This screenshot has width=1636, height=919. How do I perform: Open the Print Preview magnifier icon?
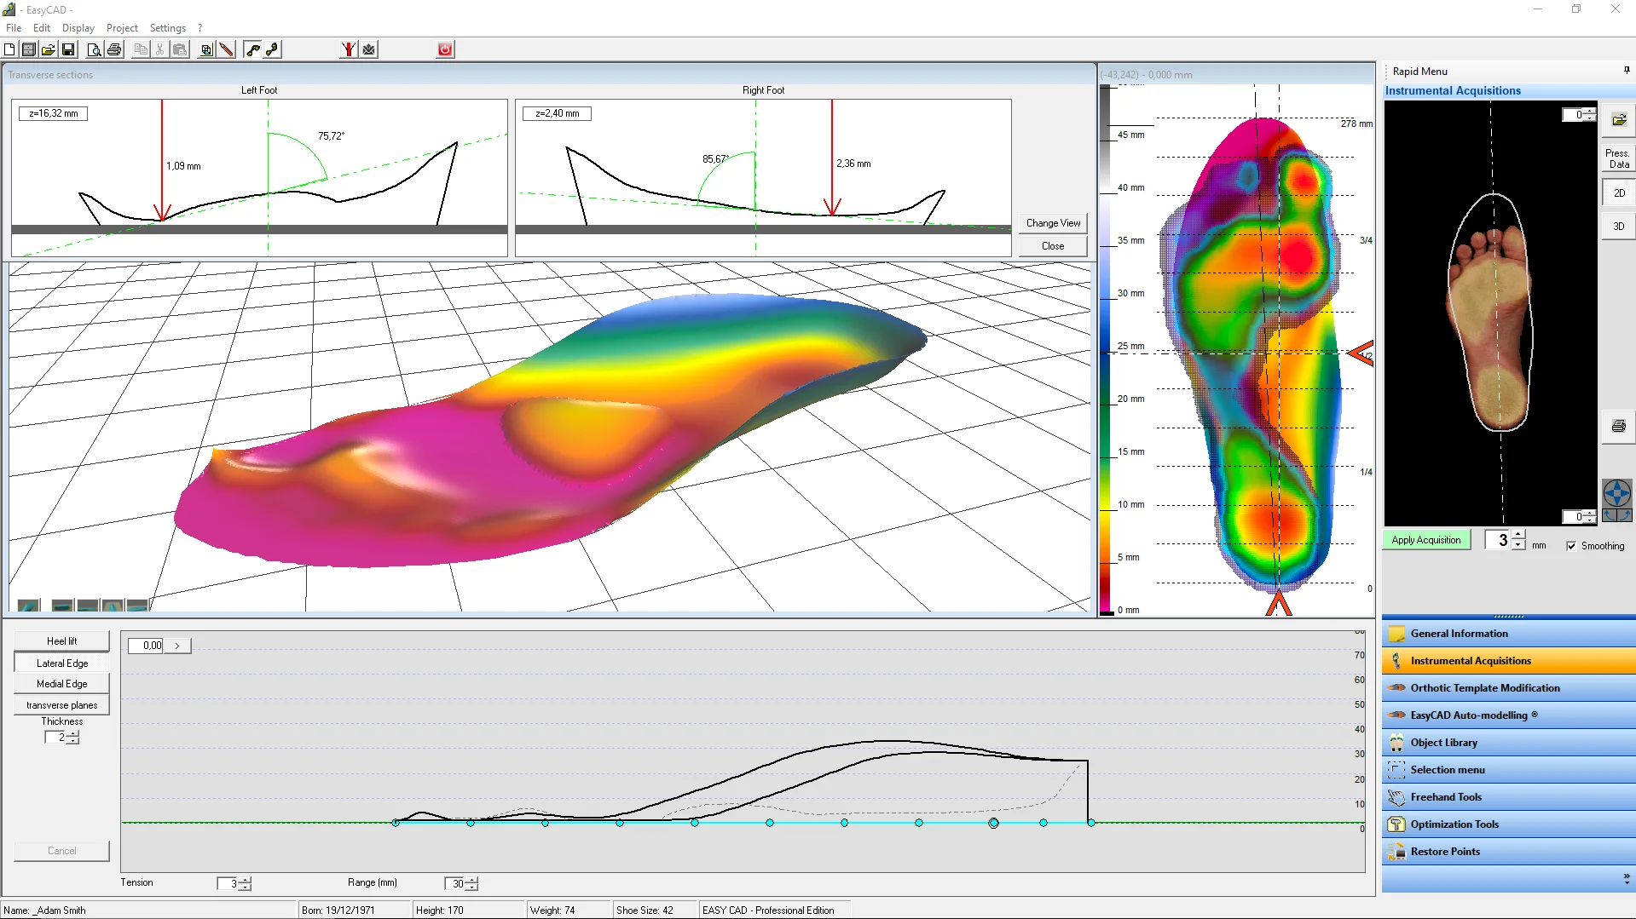coord(95,49)
